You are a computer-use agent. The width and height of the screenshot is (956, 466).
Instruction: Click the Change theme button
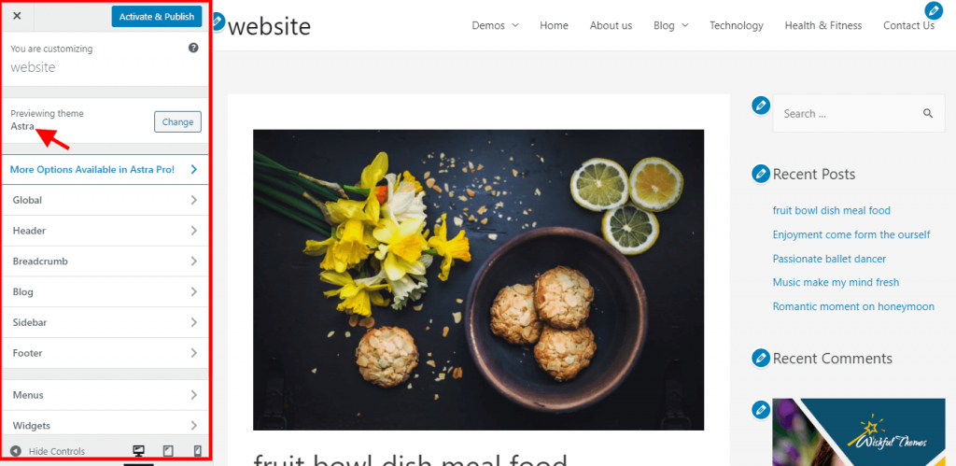coord(177,122)
